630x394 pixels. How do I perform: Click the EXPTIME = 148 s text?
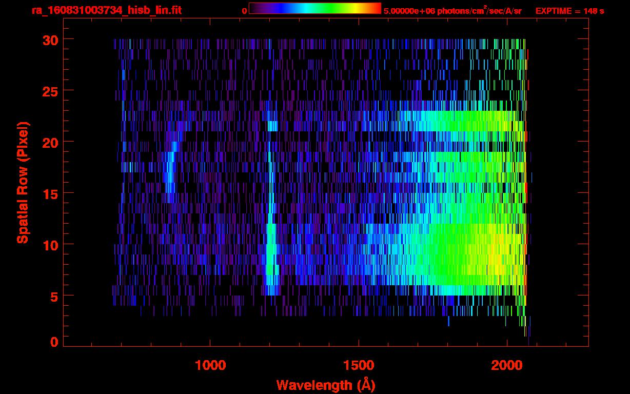pyautogui.click(x=569, y=11)
